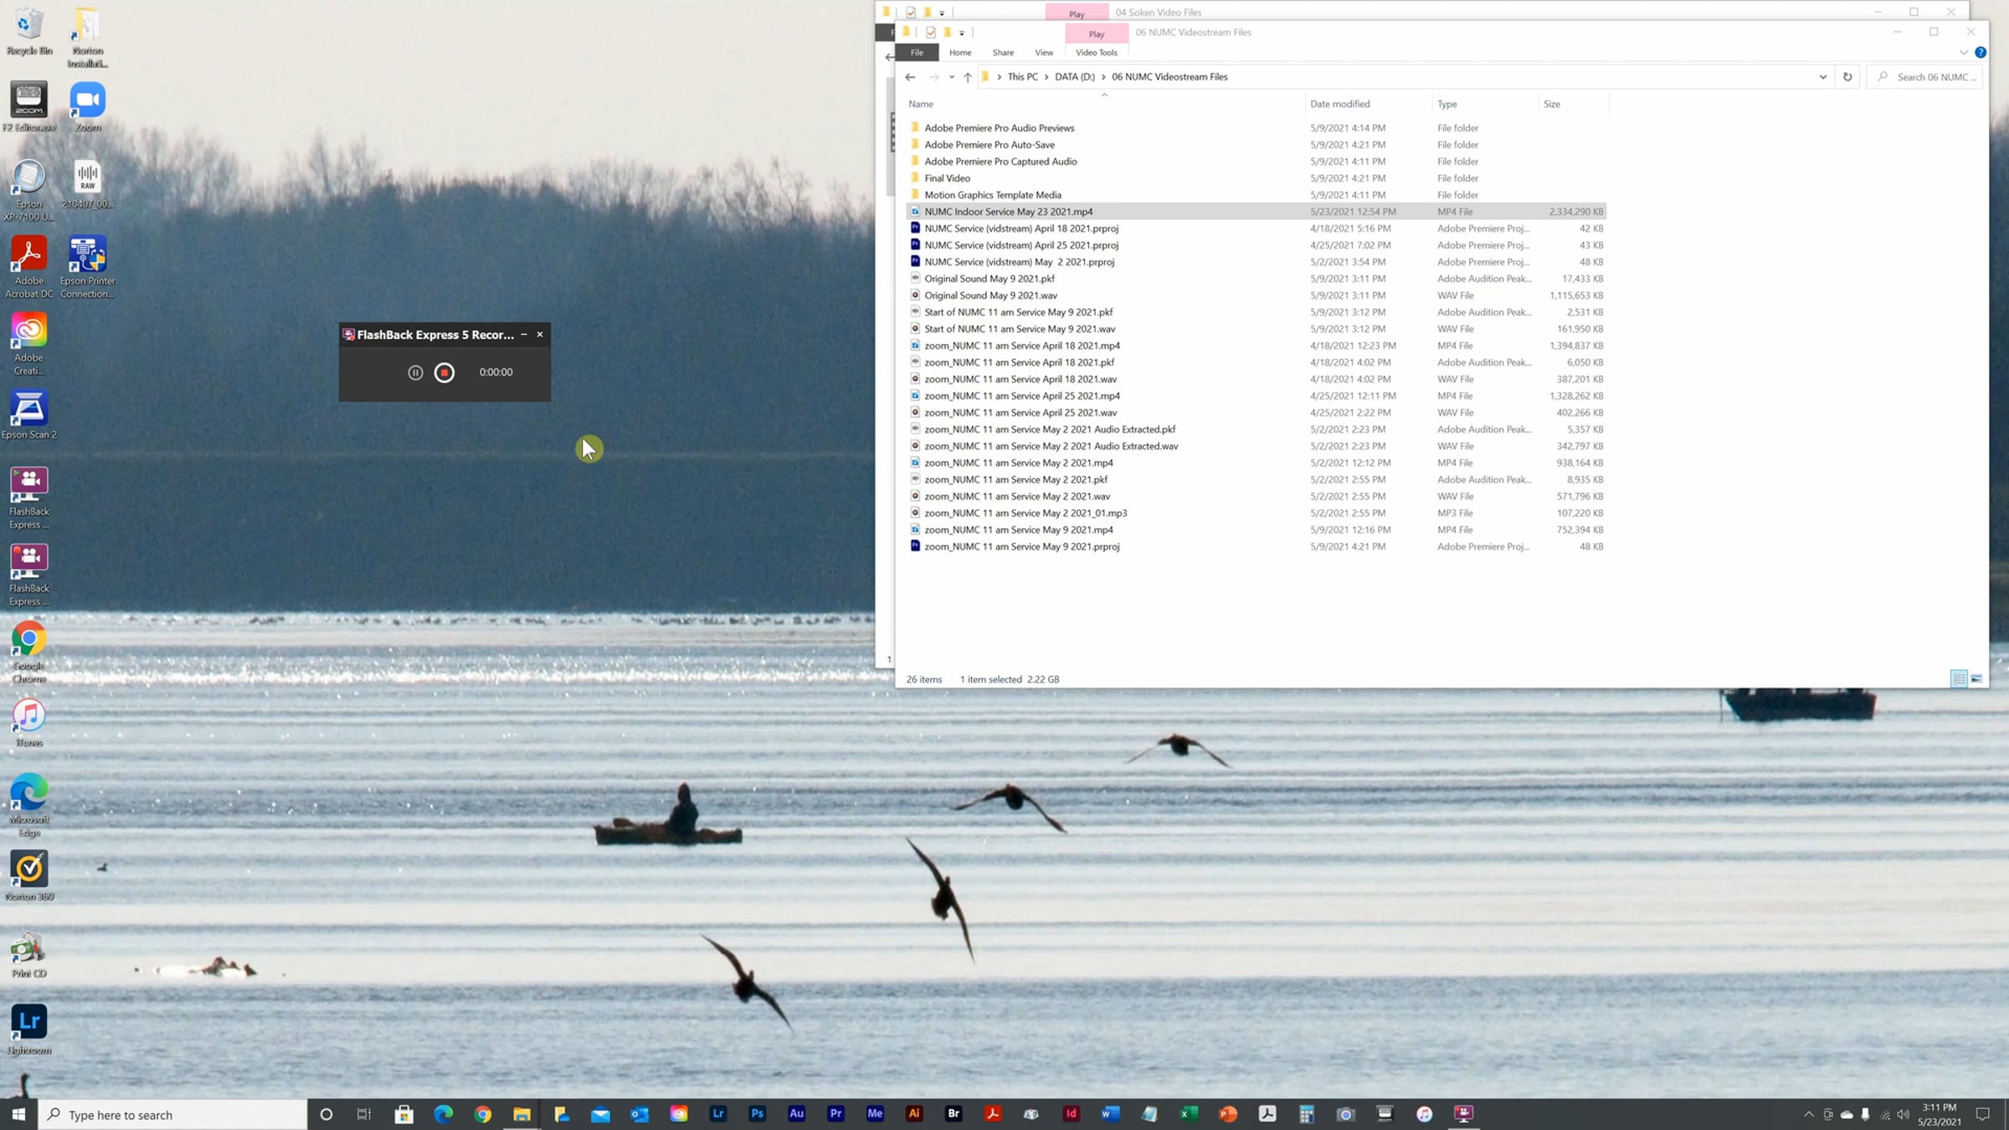The image size is (2009, 1130).
Task: Switch to large thumbnails view layout
Action: [1976, 679]
